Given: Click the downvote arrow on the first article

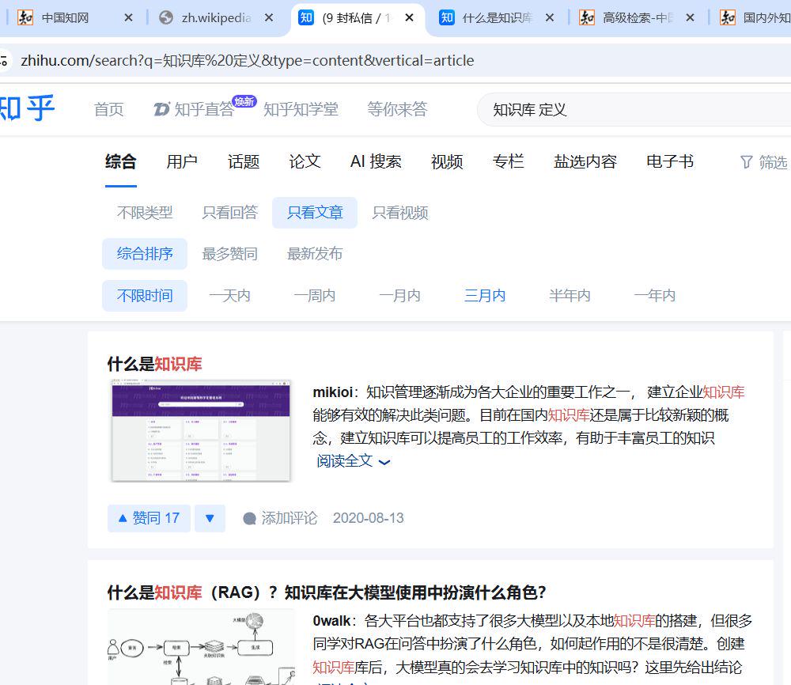Looking at the screenshot, I should [210, 518].
